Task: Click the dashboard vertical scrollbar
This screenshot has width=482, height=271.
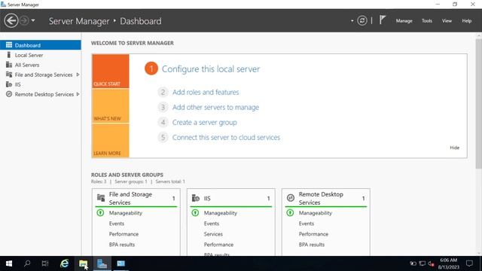Action: pos(479,104)
